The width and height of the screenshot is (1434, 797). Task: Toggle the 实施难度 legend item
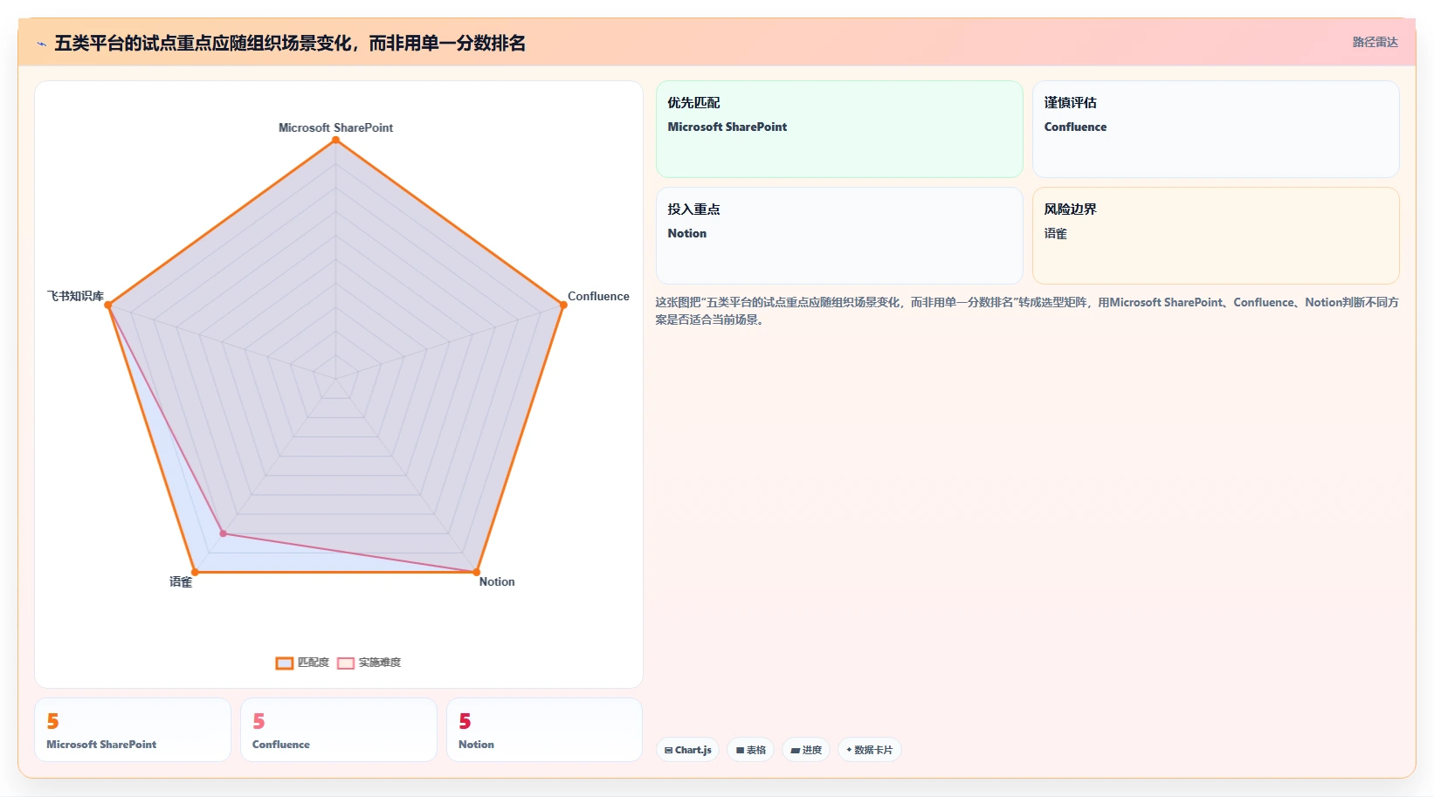(369, 663)
